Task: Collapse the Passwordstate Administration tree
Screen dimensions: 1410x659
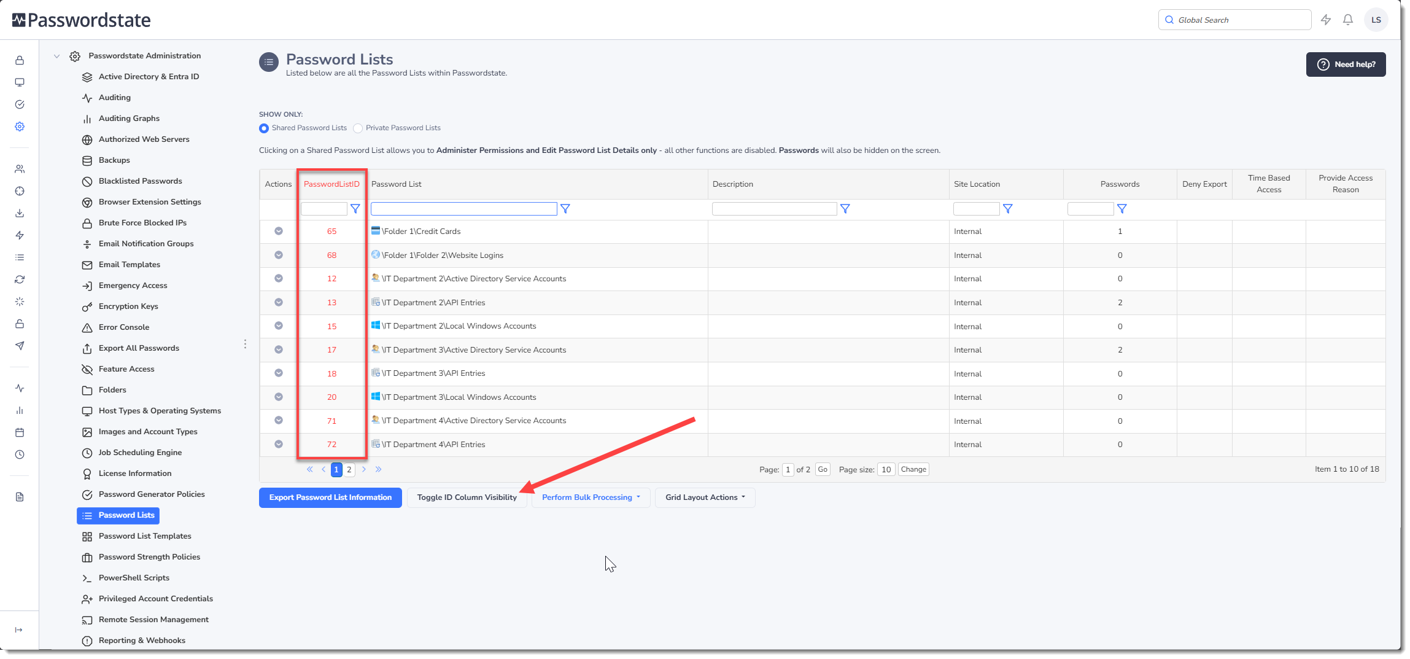Action: [x=56, y=56]
